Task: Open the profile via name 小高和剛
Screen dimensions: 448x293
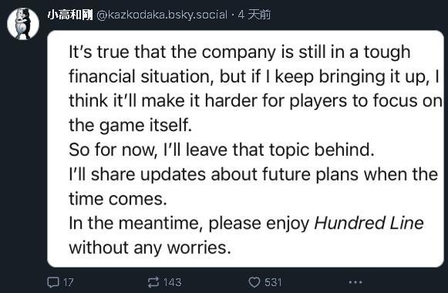Action: pyautogui.click(x=70, y=15)
